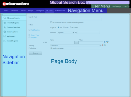Open the Data Sources menu item
131x97 pixels.
60,10
